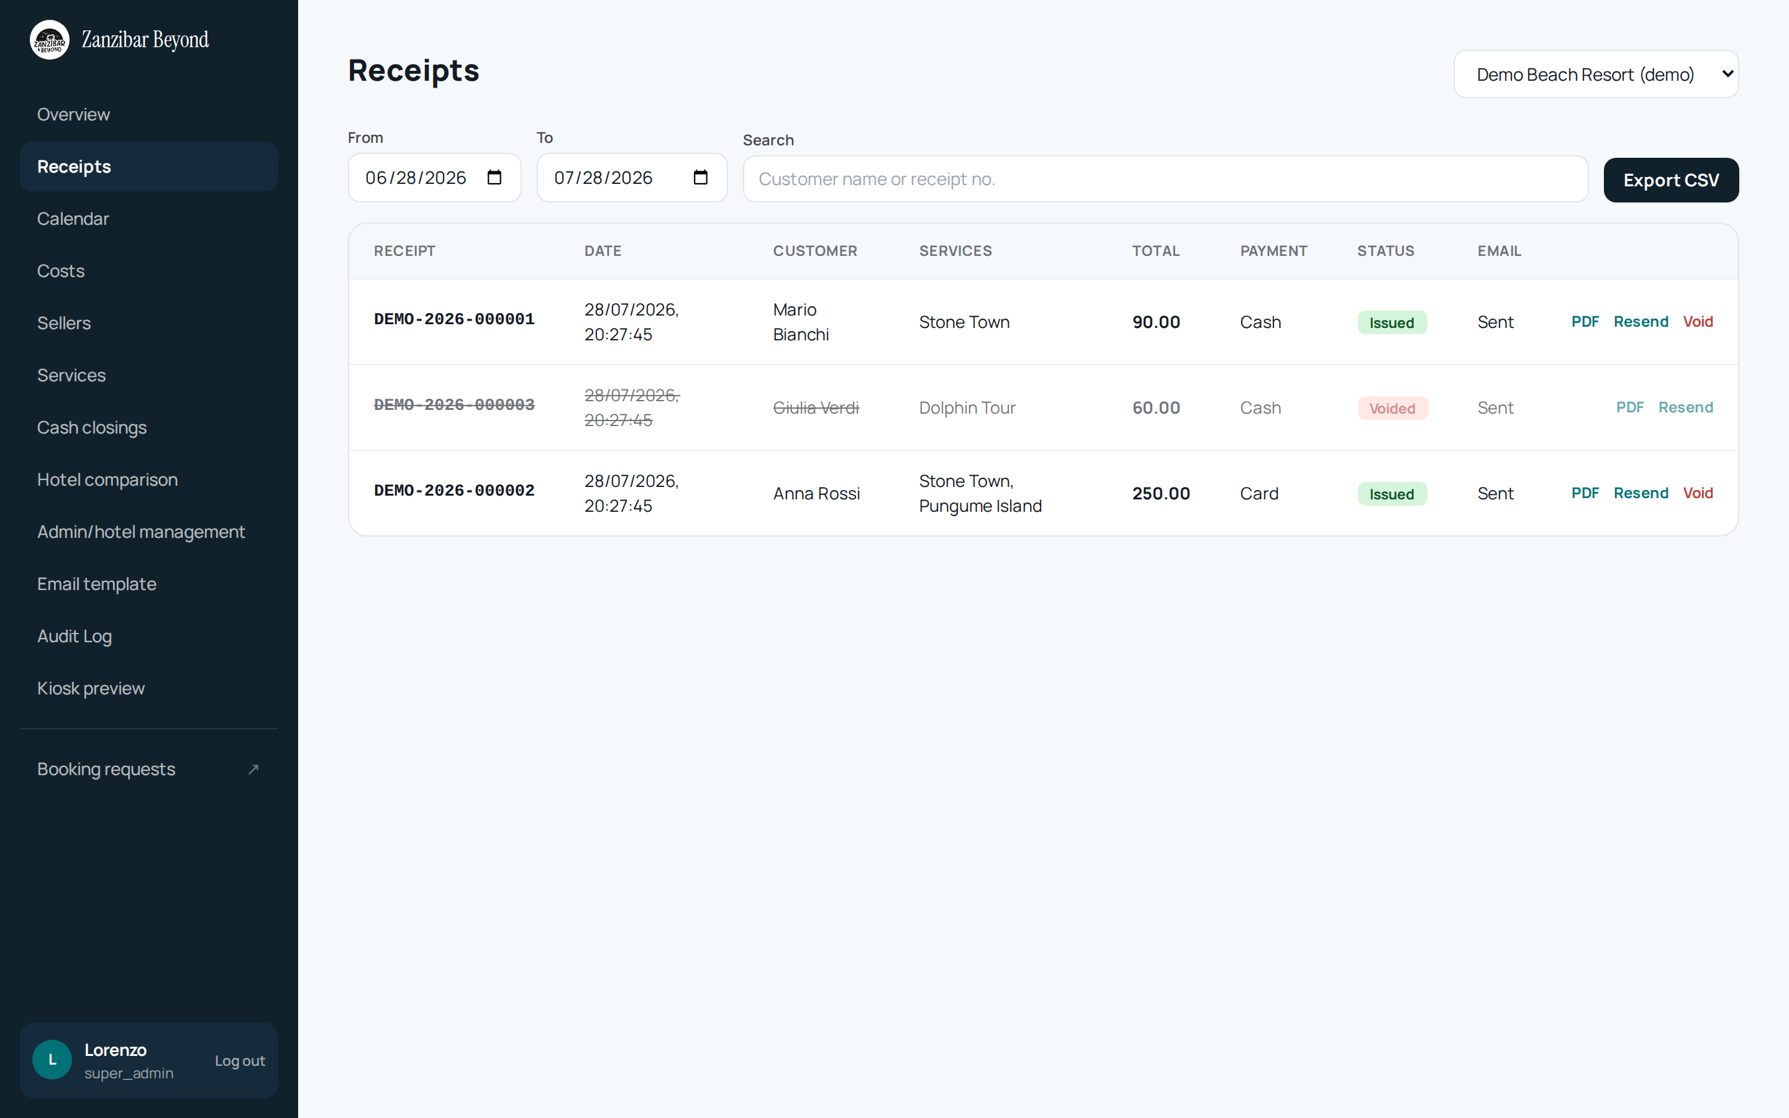The height and width of the screenshot is (1118, 1789).
Task: Click the DATE column header
Action: [603, 251]
